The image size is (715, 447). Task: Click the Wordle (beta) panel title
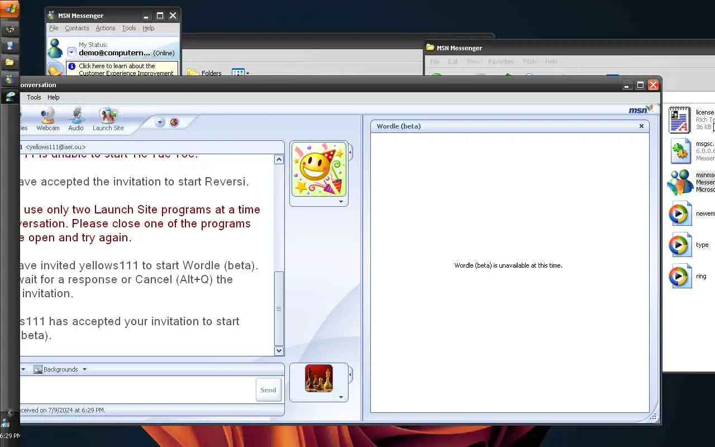click(399, 126)
